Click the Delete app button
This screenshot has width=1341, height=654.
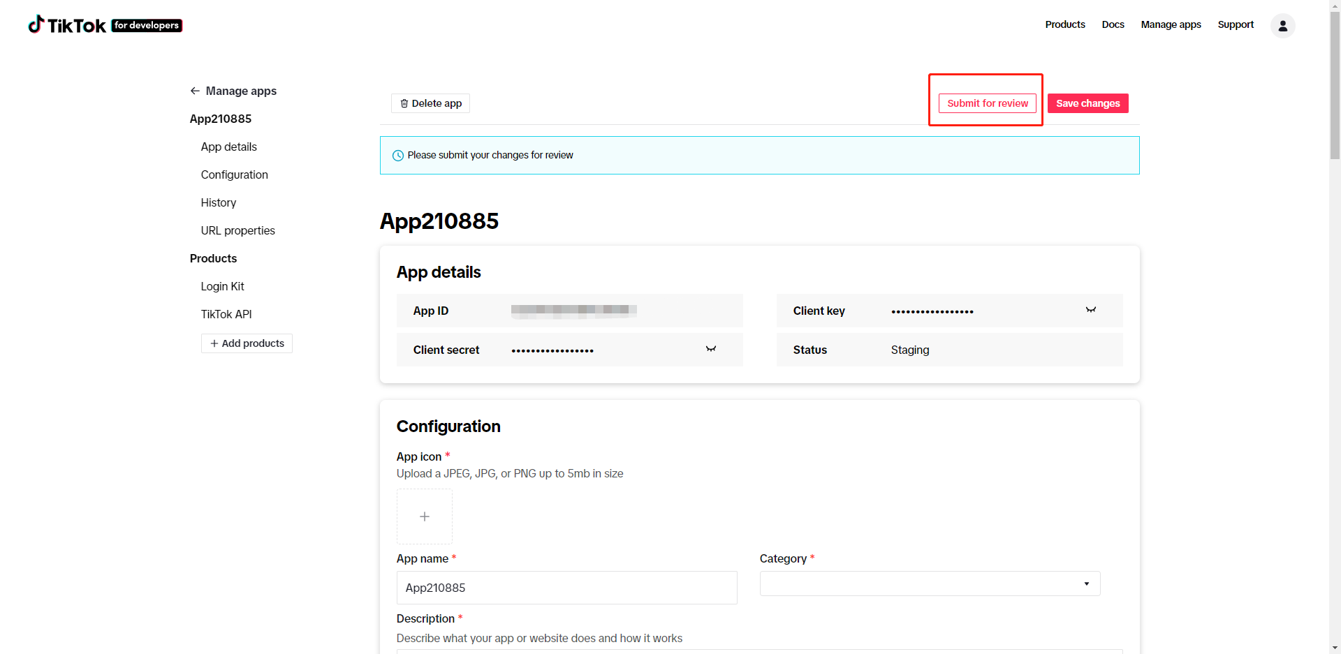coord(430,103)
